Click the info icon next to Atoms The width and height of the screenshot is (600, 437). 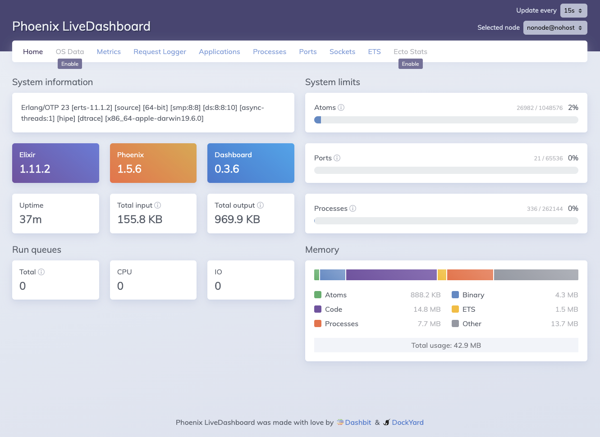pos(341,108)
